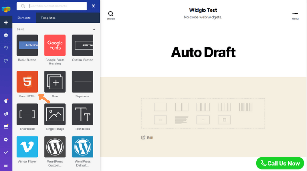Click the "No code web widgets." tagline
The height and width of the screenshot is (171, 307).
click(x=203, y=17)
